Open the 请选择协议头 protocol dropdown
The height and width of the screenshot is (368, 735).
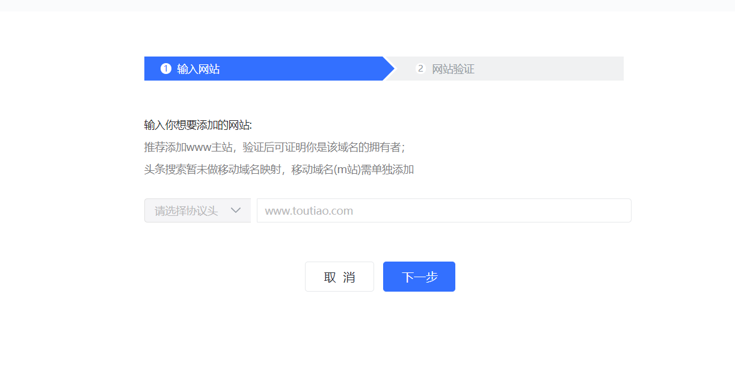click(197, 210)
